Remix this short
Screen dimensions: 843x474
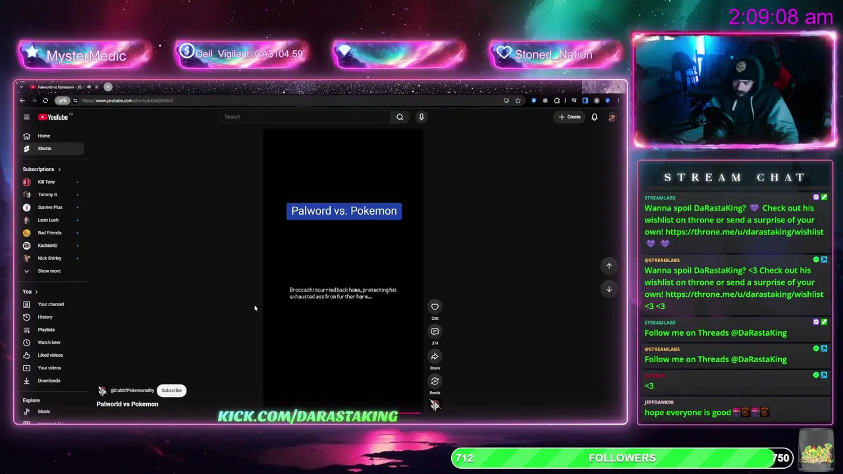click(x=435, y=381)
